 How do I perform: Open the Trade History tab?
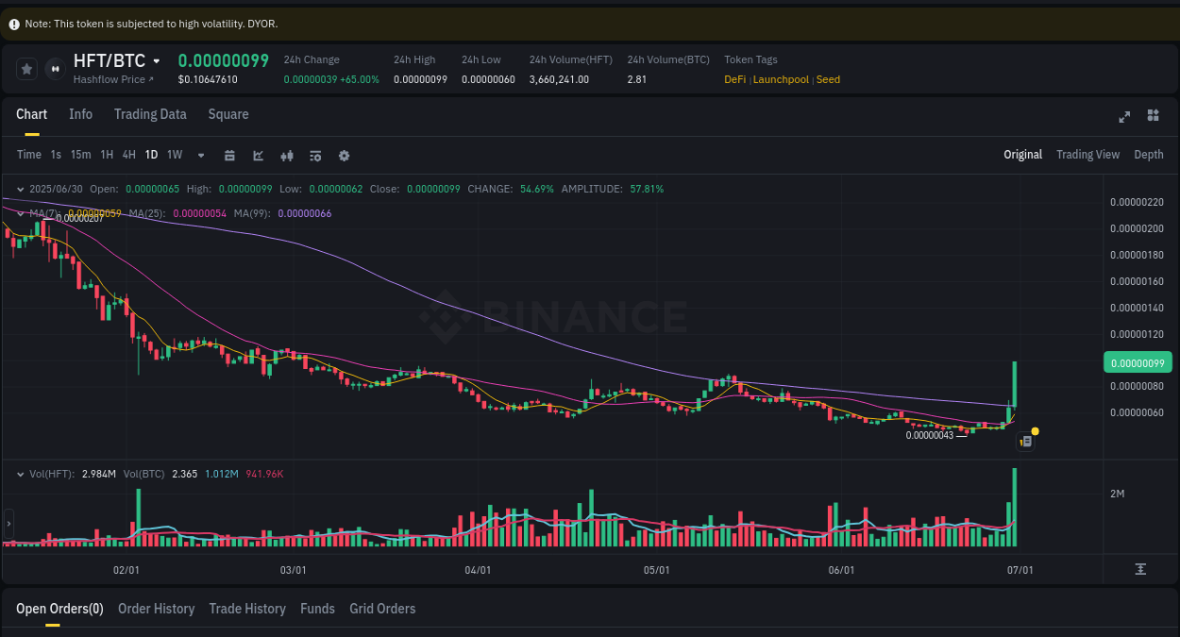click(247, 609)
